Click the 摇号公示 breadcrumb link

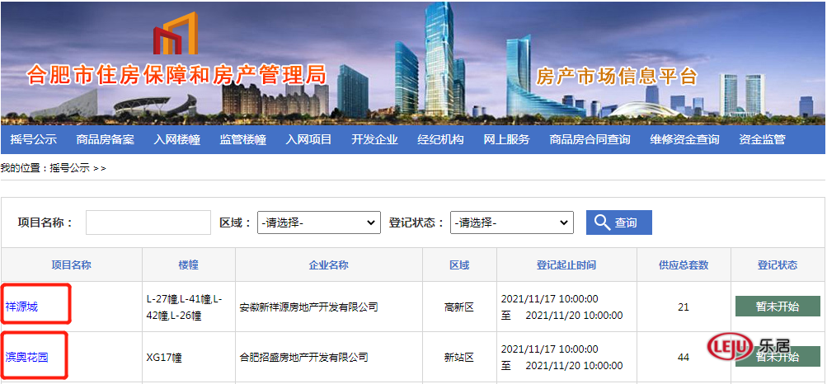[69, 169]
